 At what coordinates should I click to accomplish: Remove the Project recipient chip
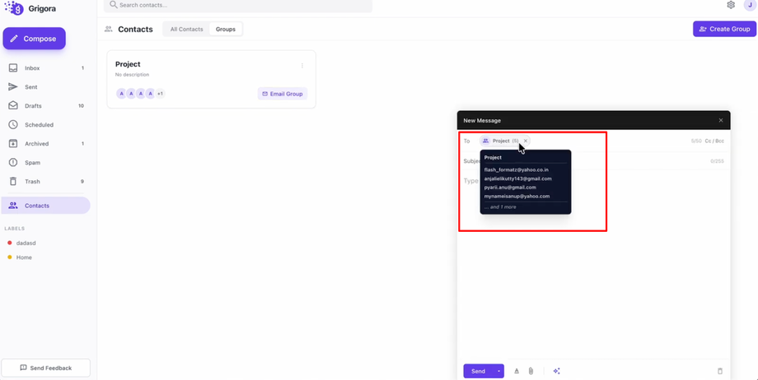click(x=526, y=141)
